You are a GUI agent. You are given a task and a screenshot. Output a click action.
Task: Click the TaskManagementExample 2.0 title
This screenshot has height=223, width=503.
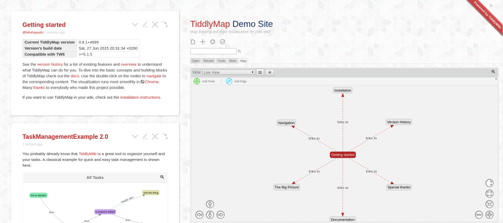coord(65,137)
